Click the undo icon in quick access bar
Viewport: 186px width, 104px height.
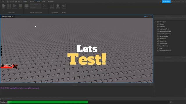pos(10,1)
